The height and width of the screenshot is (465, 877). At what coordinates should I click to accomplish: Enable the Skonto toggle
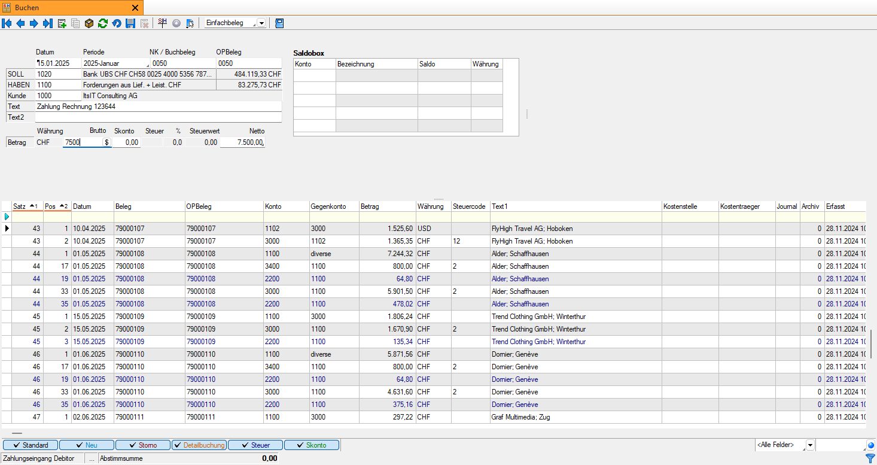311,445
